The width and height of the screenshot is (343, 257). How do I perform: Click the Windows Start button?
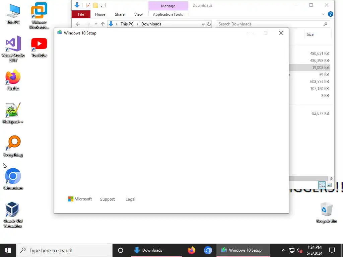click(8, 250)
